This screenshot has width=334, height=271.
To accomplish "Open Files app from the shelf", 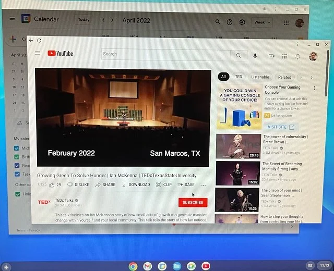I will [177, 266].
